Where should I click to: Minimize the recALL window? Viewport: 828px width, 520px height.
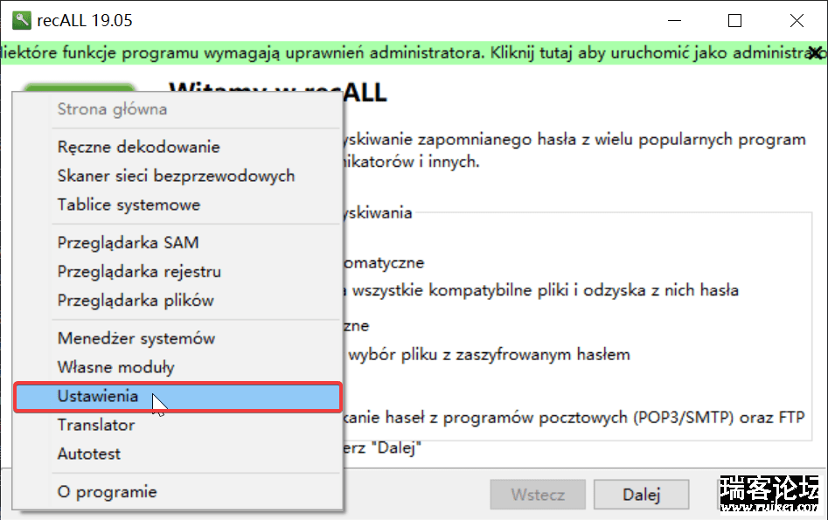pos(674,21)
